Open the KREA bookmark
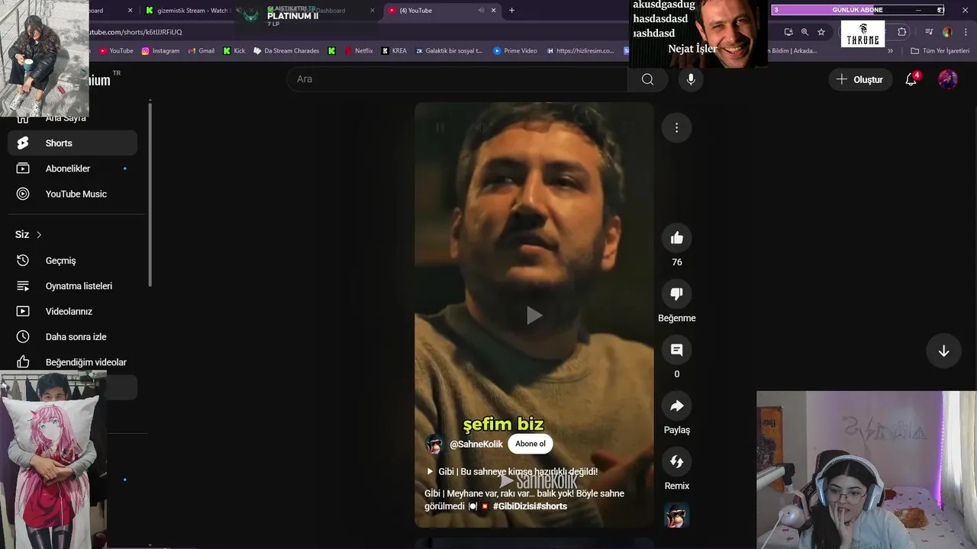Viewport: 977px width, 549px height. point(394,51)
